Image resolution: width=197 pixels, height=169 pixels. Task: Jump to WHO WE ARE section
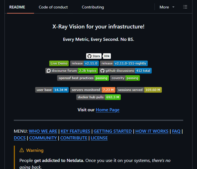[43, 131]
